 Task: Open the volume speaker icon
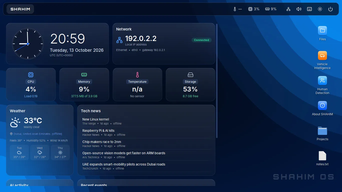[x=299, y=9]
